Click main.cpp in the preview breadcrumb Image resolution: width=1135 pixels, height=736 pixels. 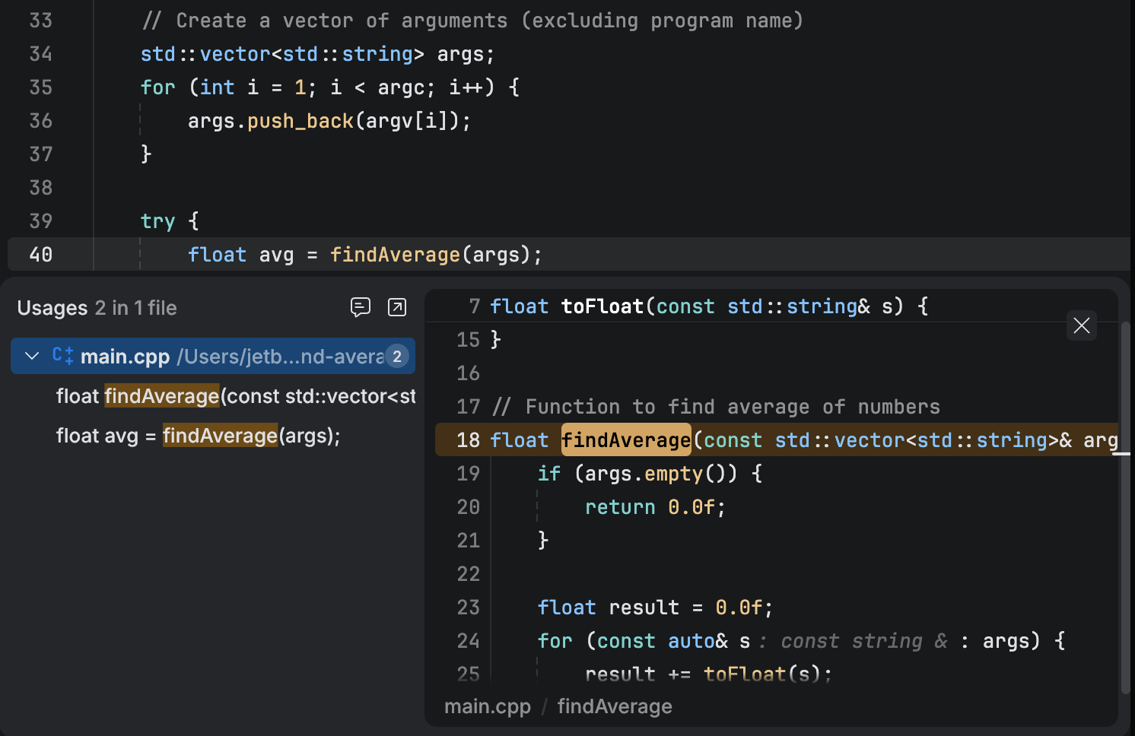[x=487, y=706]
